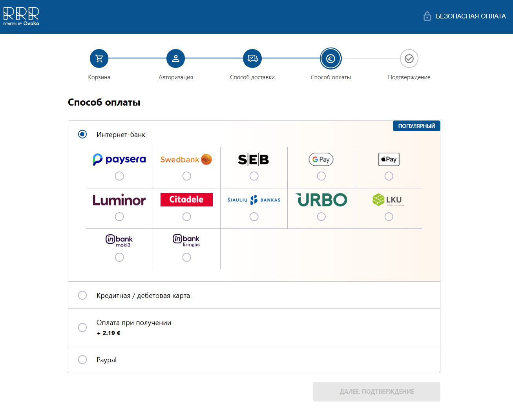Click the Inbank moki3 logo
Viewport: 513px width, 418px height.
click(119, 241)
